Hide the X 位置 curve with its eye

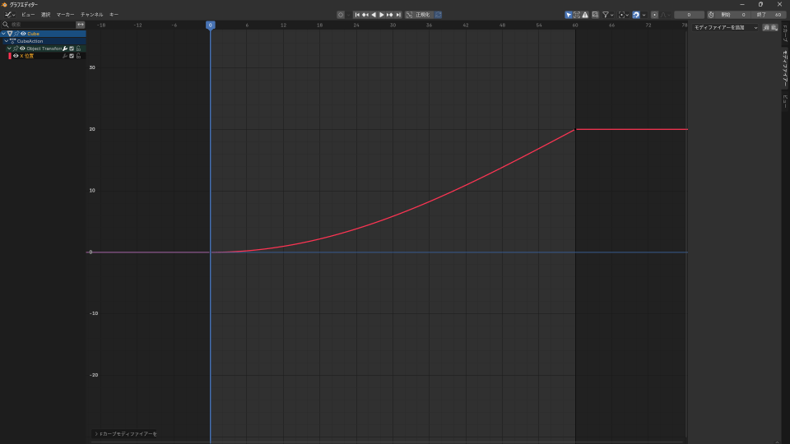tap(16, 56)
